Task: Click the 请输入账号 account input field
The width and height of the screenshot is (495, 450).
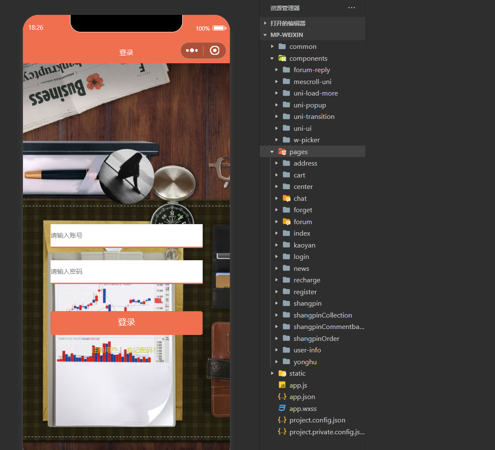Action: 126,235
